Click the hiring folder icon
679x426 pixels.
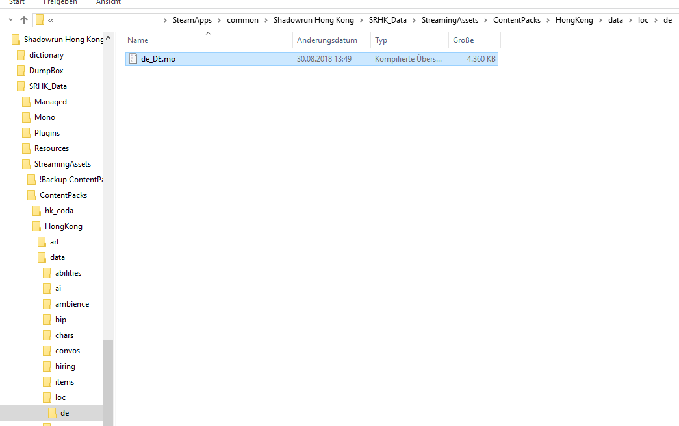[47, 366]
